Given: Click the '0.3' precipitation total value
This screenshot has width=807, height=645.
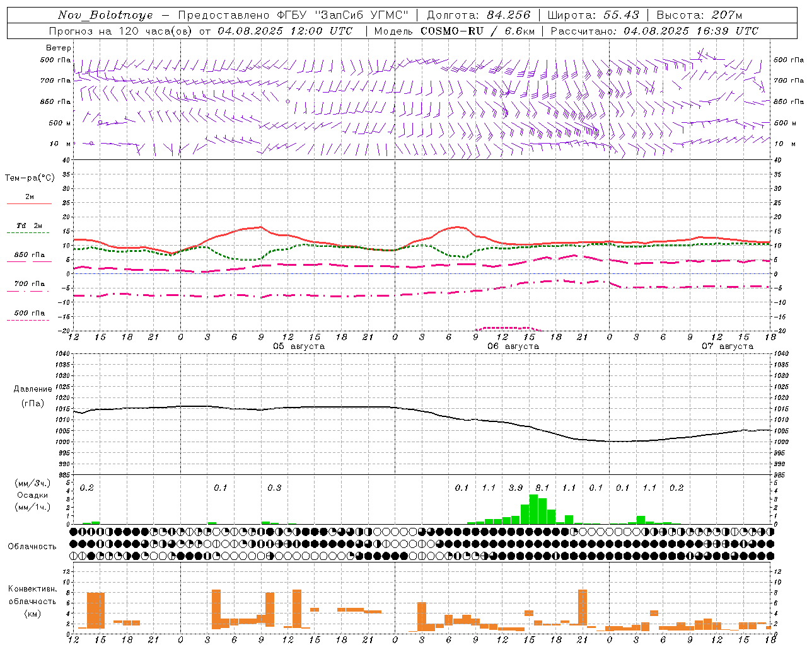Looking at the screenshot, I should coord(274,488).
